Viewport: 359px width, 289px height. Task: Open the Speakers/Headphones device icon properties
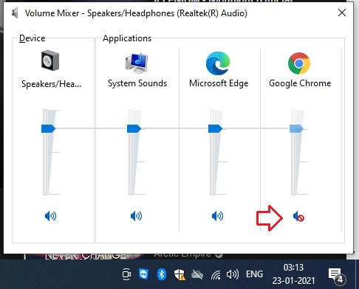tap(50, 60)
